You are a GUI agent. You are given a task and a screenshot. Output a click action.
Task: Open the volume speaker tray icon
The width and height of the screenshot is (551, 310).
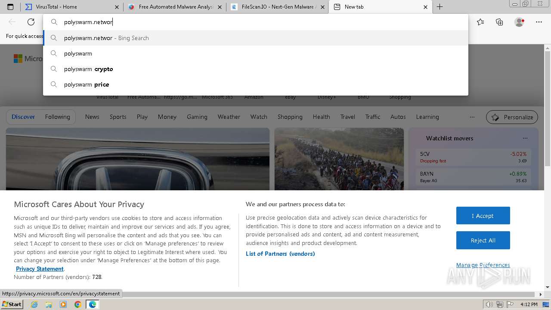click(x=489, y=304)
